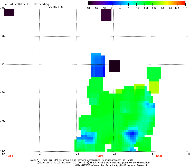The width and height of the screenshot is (190, 167).
Task: Click the -26 latitude axis label
Action: pos(2,92)
